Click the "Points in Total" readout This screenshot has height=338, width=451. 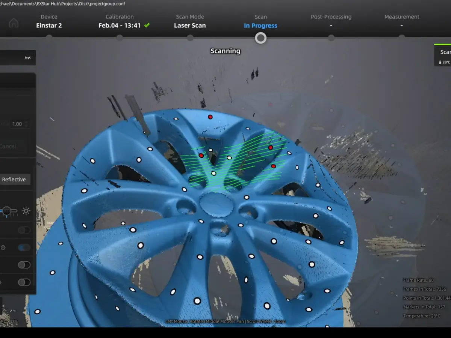tap(427, 298)
